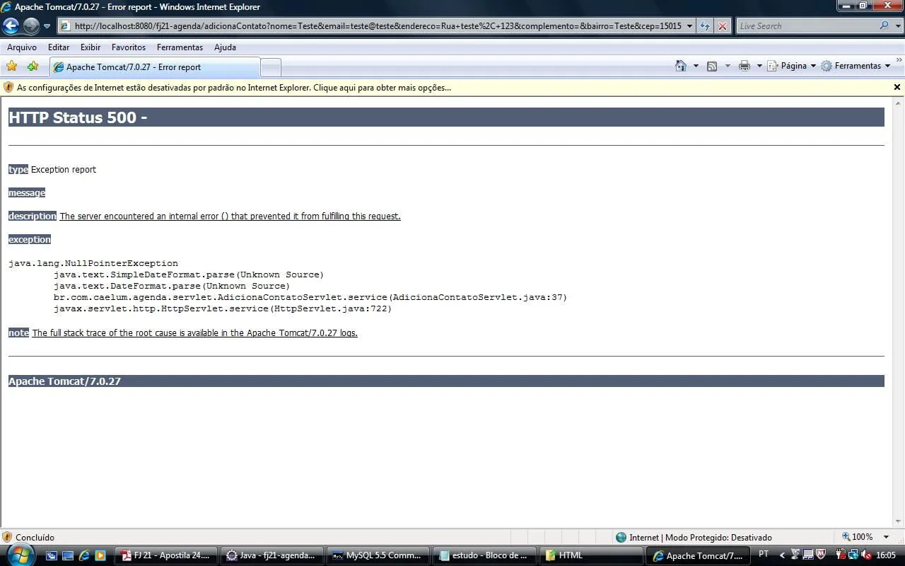Screen dimensions: 905x566
Task: Click the network connection tray icon
Action: 853,555
